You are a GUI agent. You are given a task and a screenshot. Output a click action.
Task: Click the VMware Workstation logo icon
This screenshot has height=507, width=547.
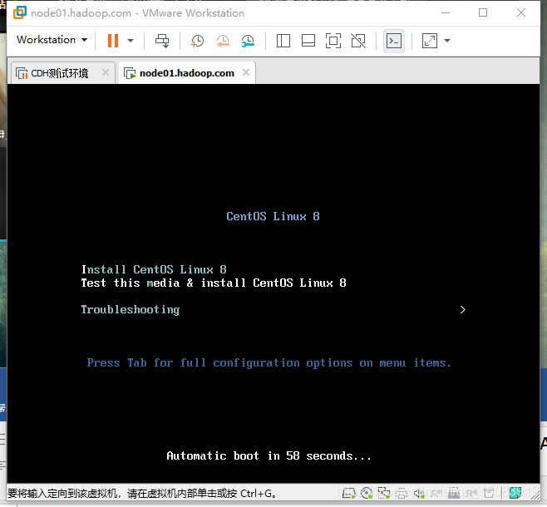click(20, 12)
